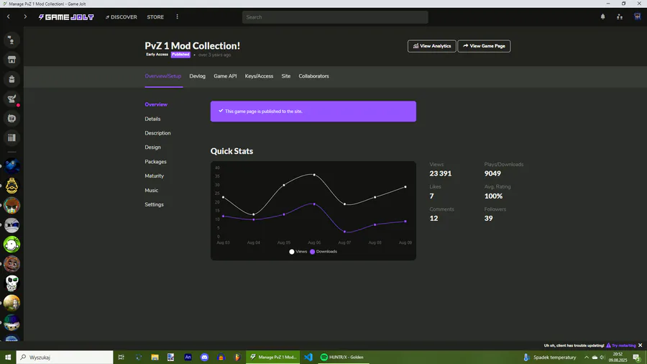The width and height of the screenshot is (647, 364).
Task: Open the dark blue community avatar in the sidebar
Action: coord(12,166)
